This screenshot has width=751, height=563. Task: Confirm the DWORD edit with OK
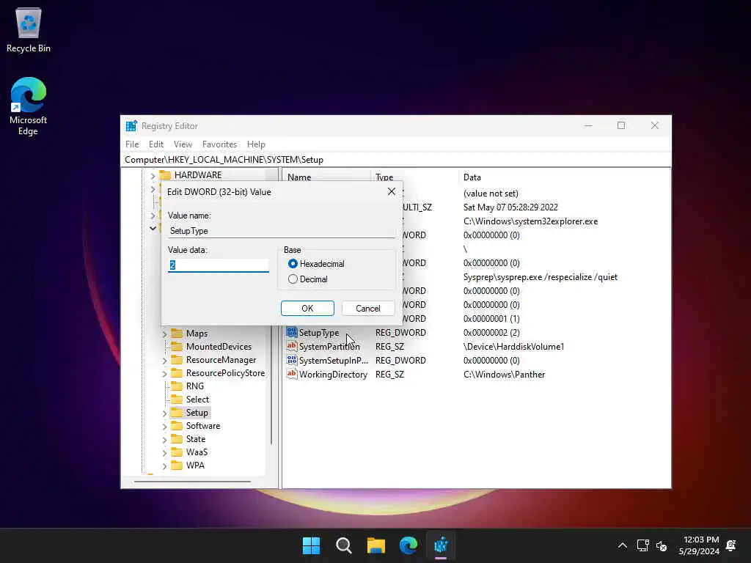tap(307, 309)
